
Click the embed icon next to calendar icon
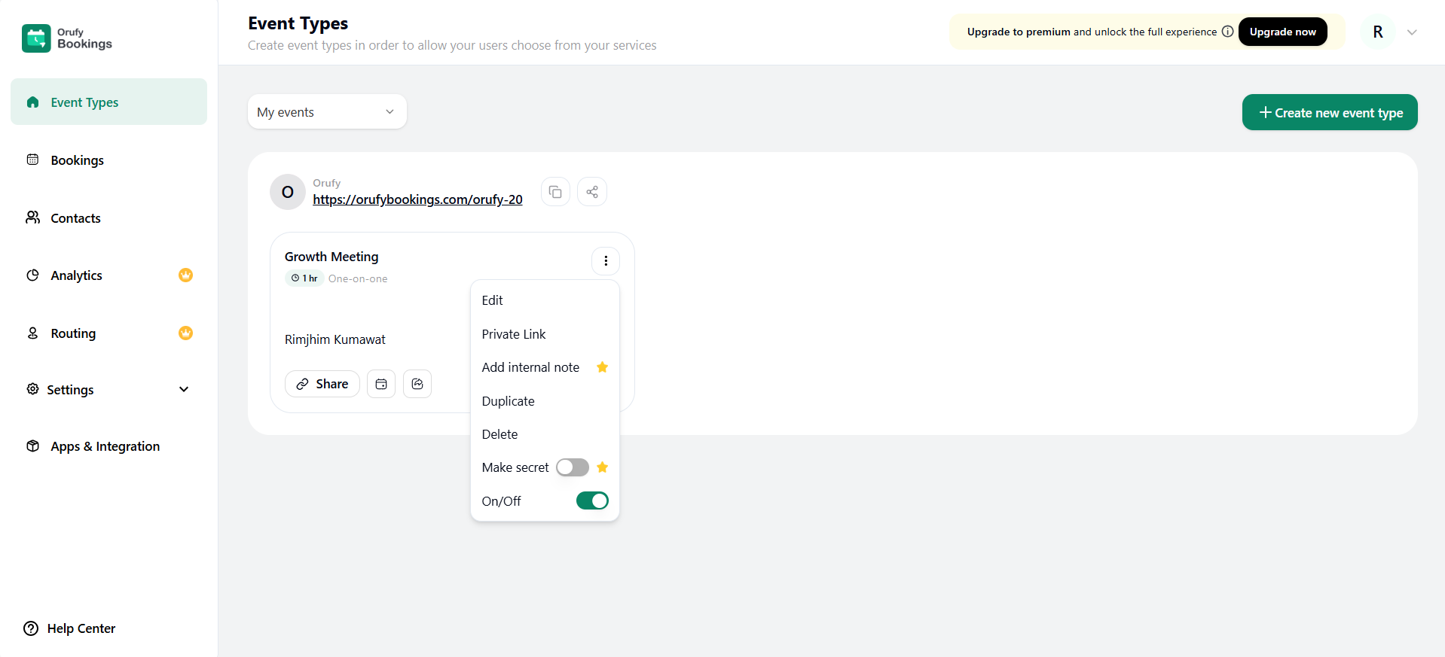(x=417, y=384)
